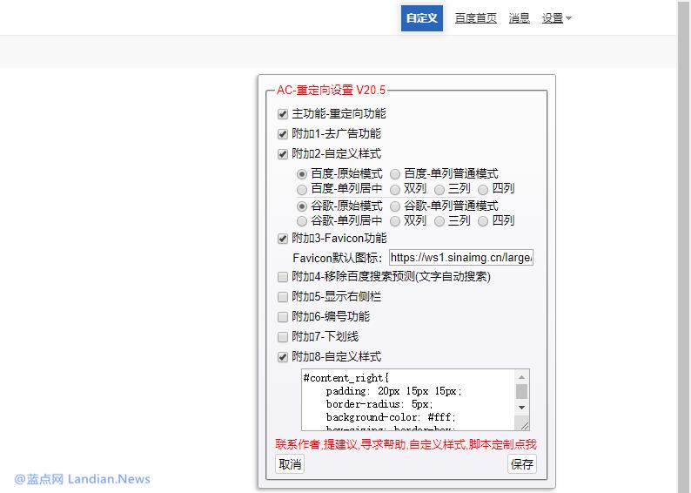Choose 双列 in the 百度 row
This screenshot has height=493, width=691.
pyautogui.click(x=395, y=190)
